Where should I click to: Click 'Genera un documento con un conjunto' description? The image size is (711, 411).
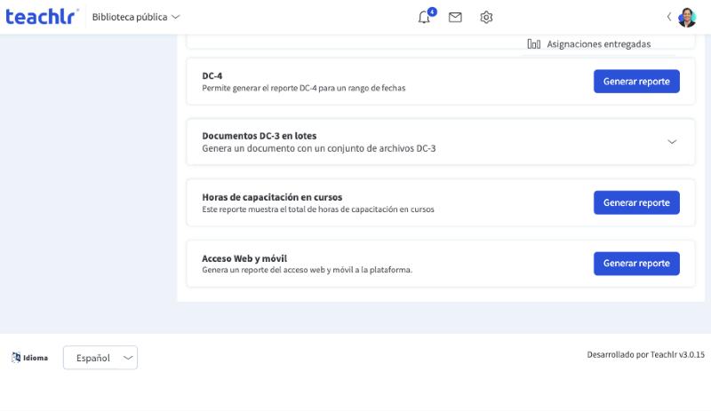[x=318, y=148]
